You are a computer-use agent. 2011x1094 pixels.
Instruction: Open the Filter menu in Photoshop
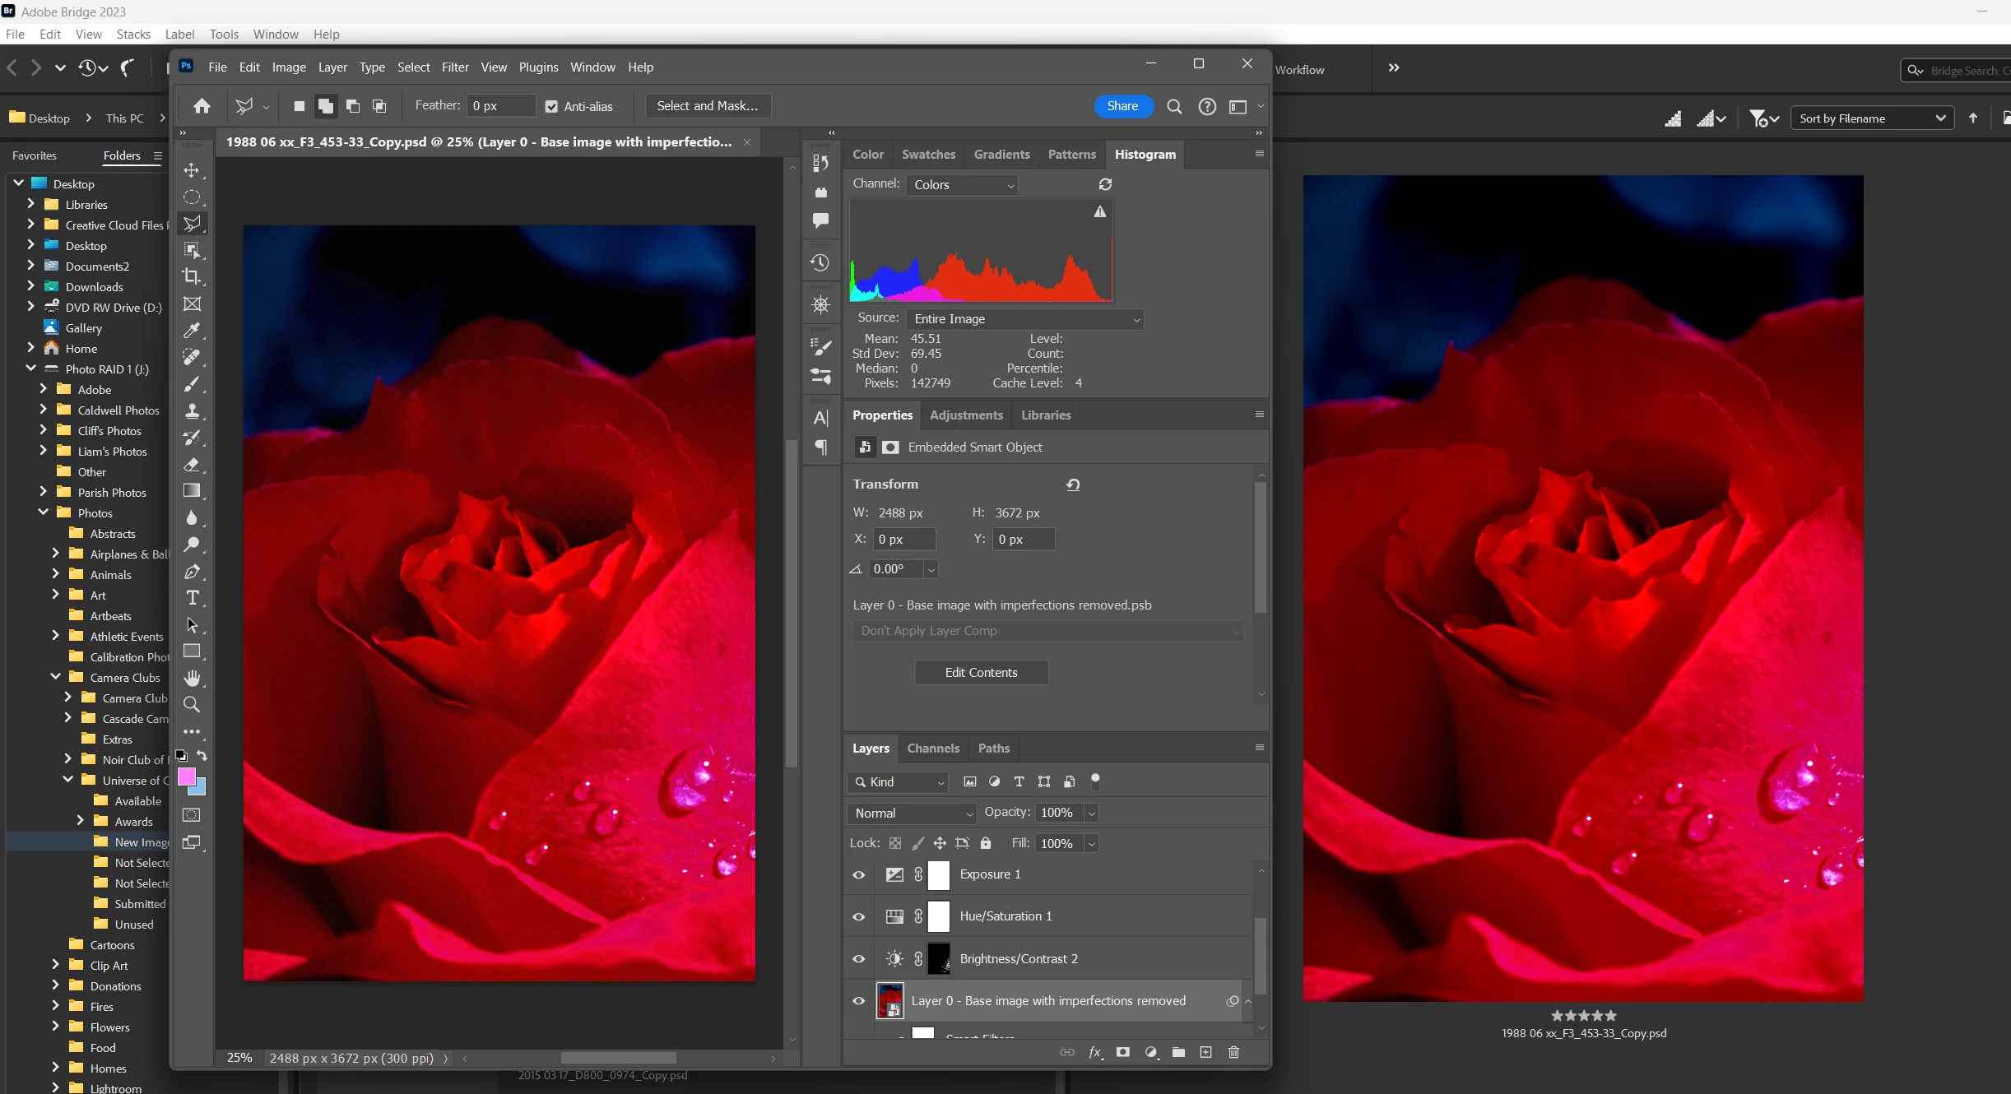[455, 67]
